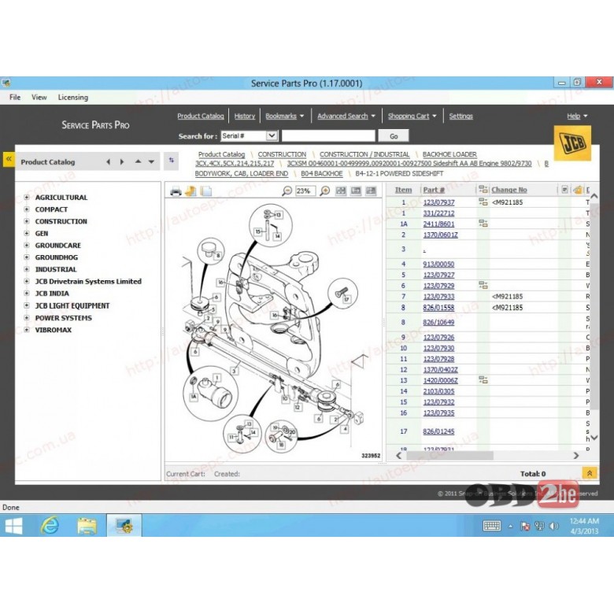Image resolution: width=614 pixels, height=614 pixels.
Task: Select the VIBROMAX catalog entry
Action: [x=54, y=330]
